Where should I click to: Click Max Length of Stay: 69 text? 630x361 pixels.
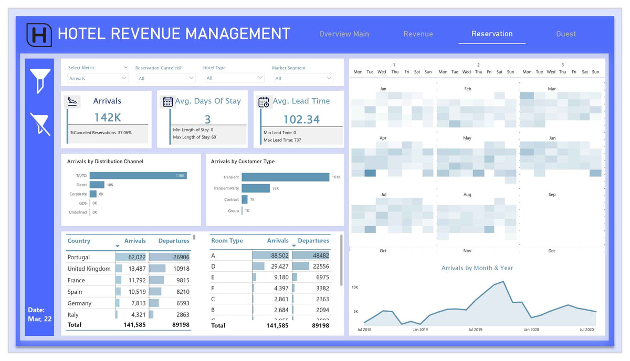coord(194,137)
